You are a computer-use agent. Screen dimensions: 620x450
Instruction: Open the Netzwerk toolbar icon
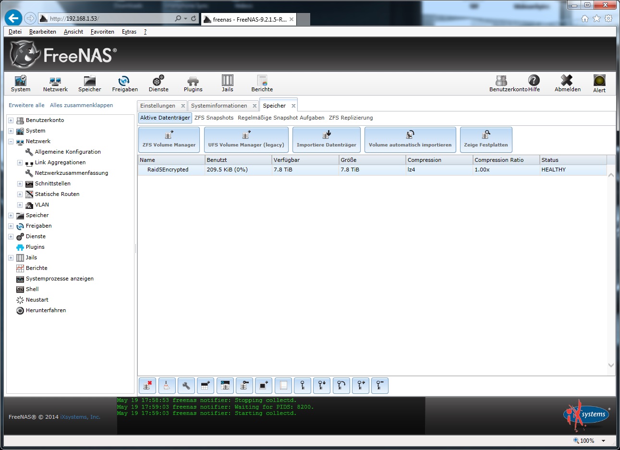[x=55, y=84]
